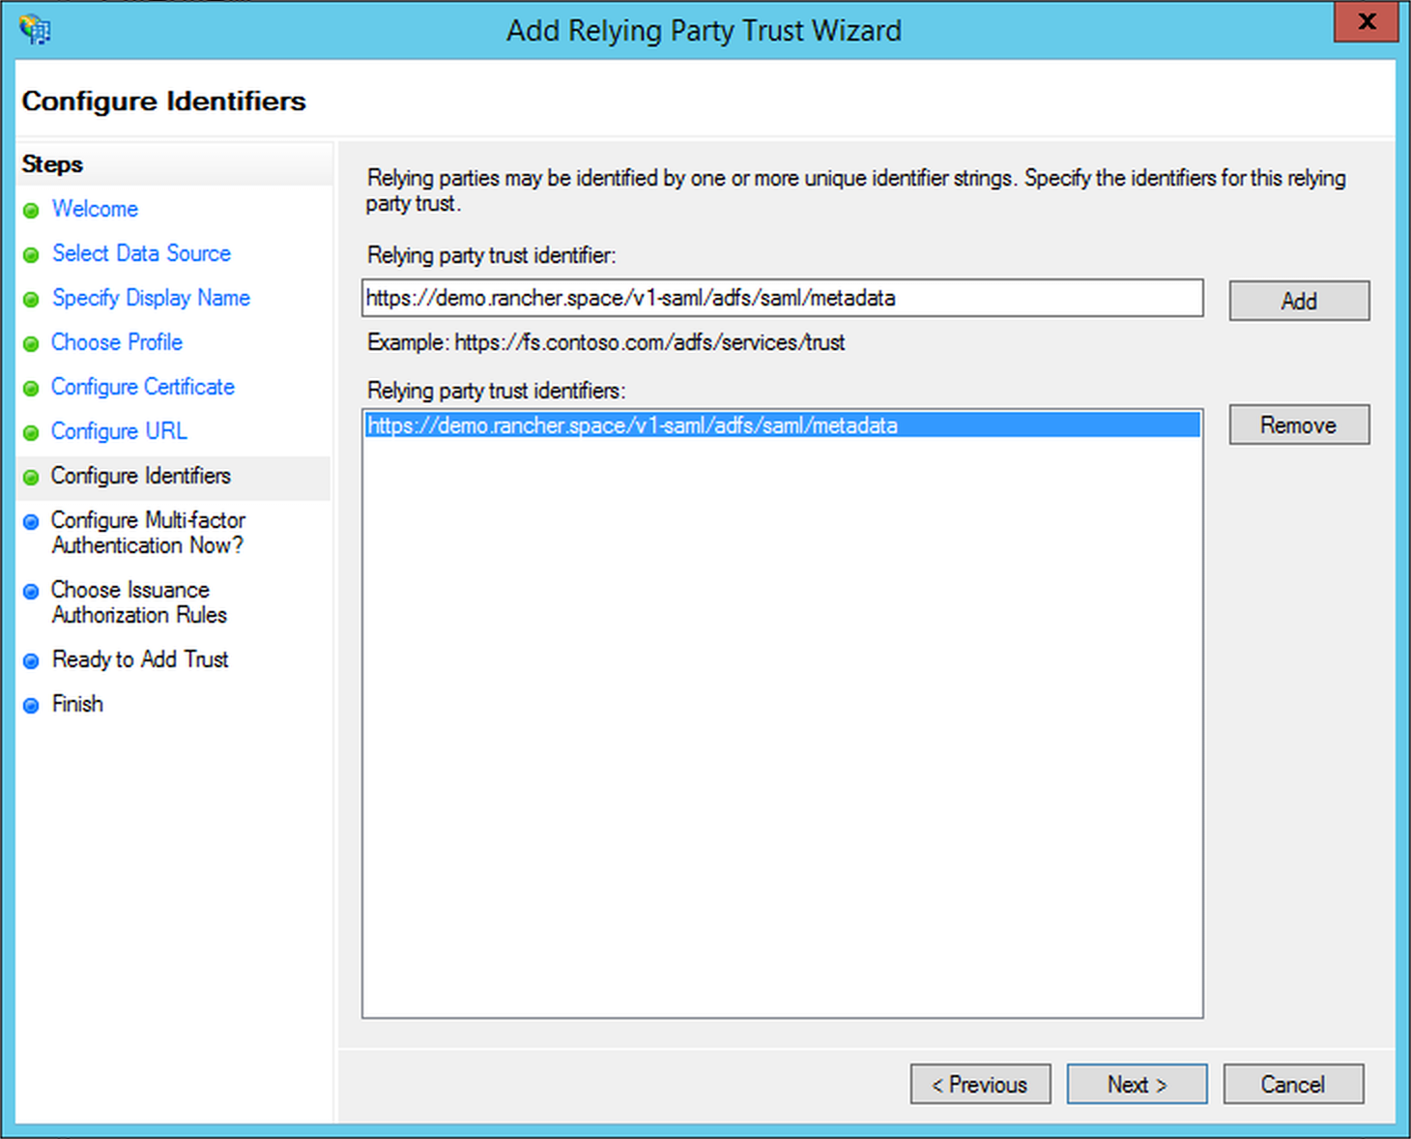Click the AD FS wizard icon in title bar
1411x1139 pixels.
pos(34,29)
